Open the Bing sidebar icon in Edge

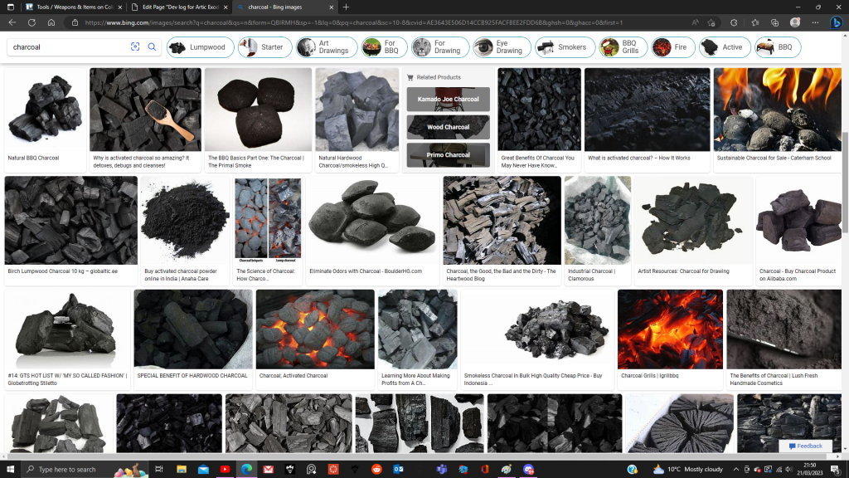(x=837, y=22)
